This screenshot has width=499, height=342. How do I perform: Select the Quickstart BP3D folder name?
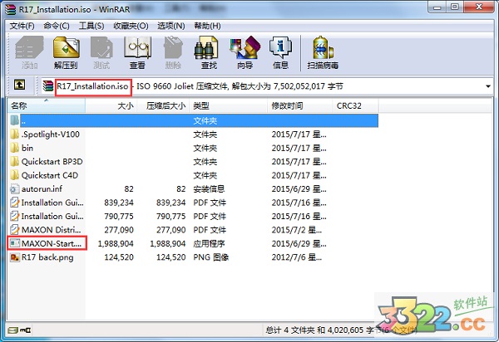click(x=52, y=162)
